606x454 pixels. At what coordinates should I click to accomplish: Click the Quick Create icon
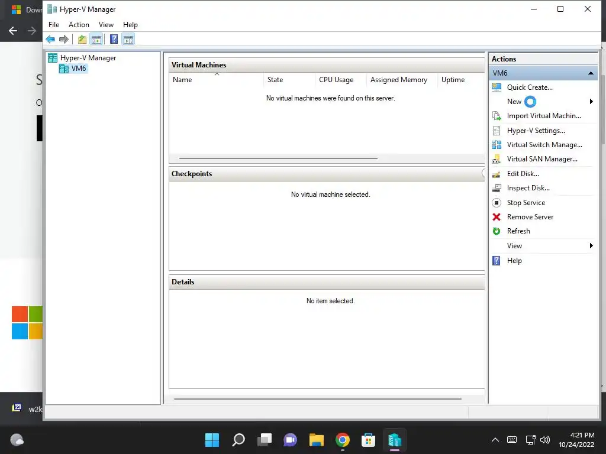click(x=497, y=87)
